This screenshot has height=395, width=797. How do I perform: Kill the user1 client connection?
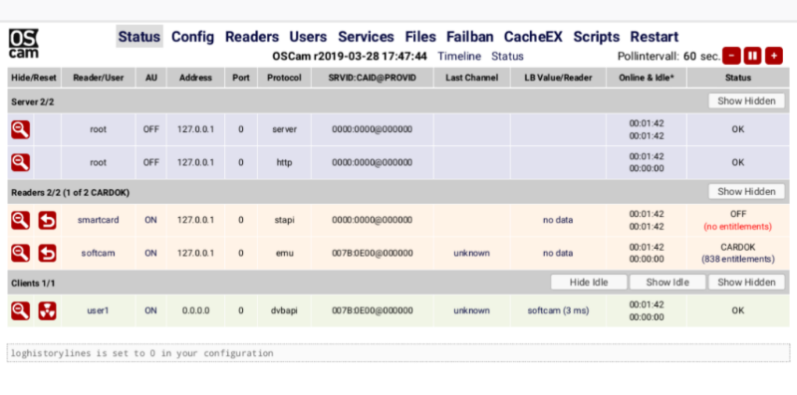pos(47,310)
